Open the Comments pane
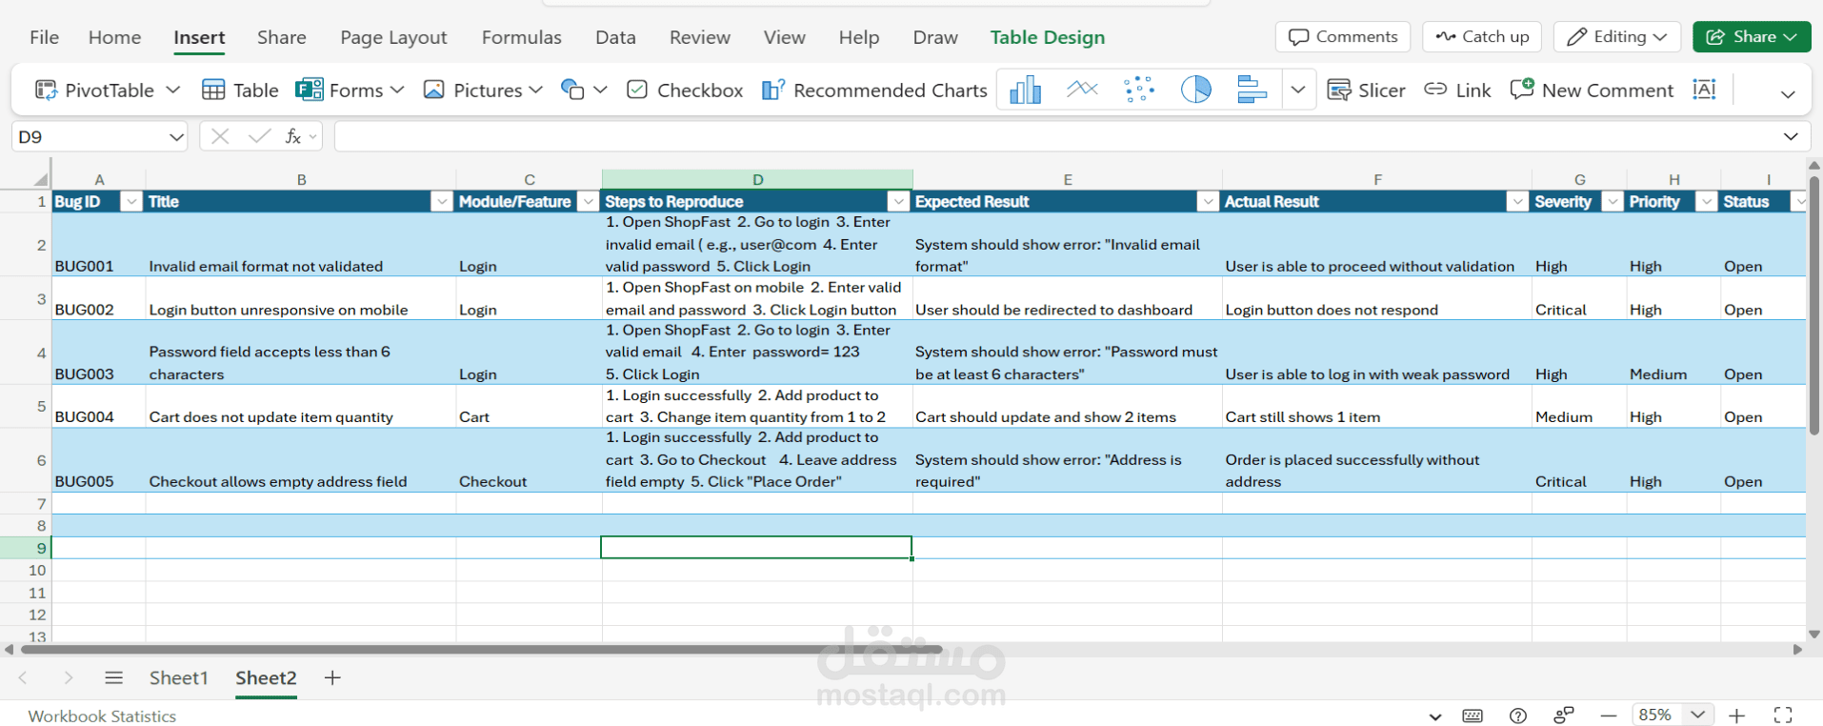Image resolution: width=1823 pixels, height=726 pixels. point(1343,36)
